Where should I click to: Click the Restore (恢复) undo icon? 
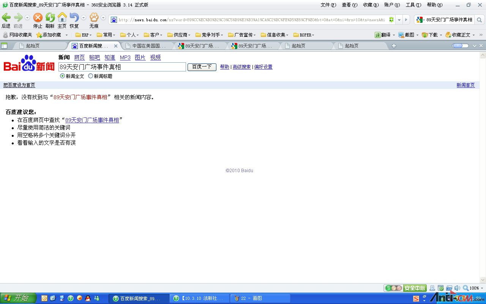tap(74, 17)
